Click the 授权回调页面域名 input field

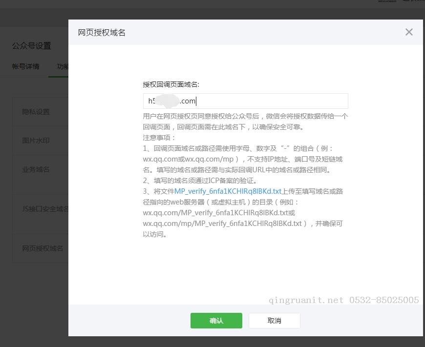point(244,101)
